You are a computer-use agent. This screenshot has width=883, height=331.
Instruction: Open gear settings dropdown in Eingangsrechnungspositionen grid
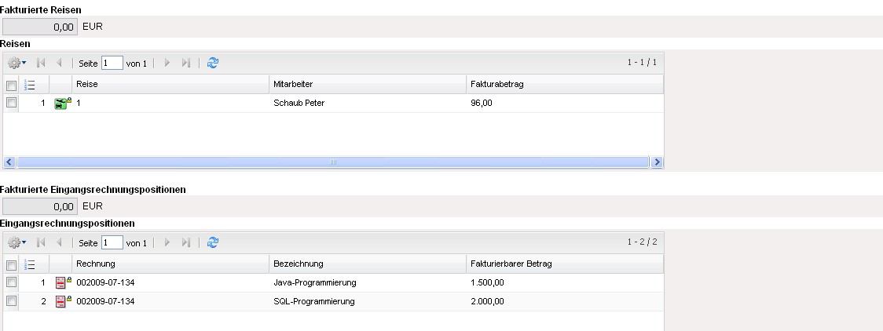pyautogui.click(x=17, y=243)
